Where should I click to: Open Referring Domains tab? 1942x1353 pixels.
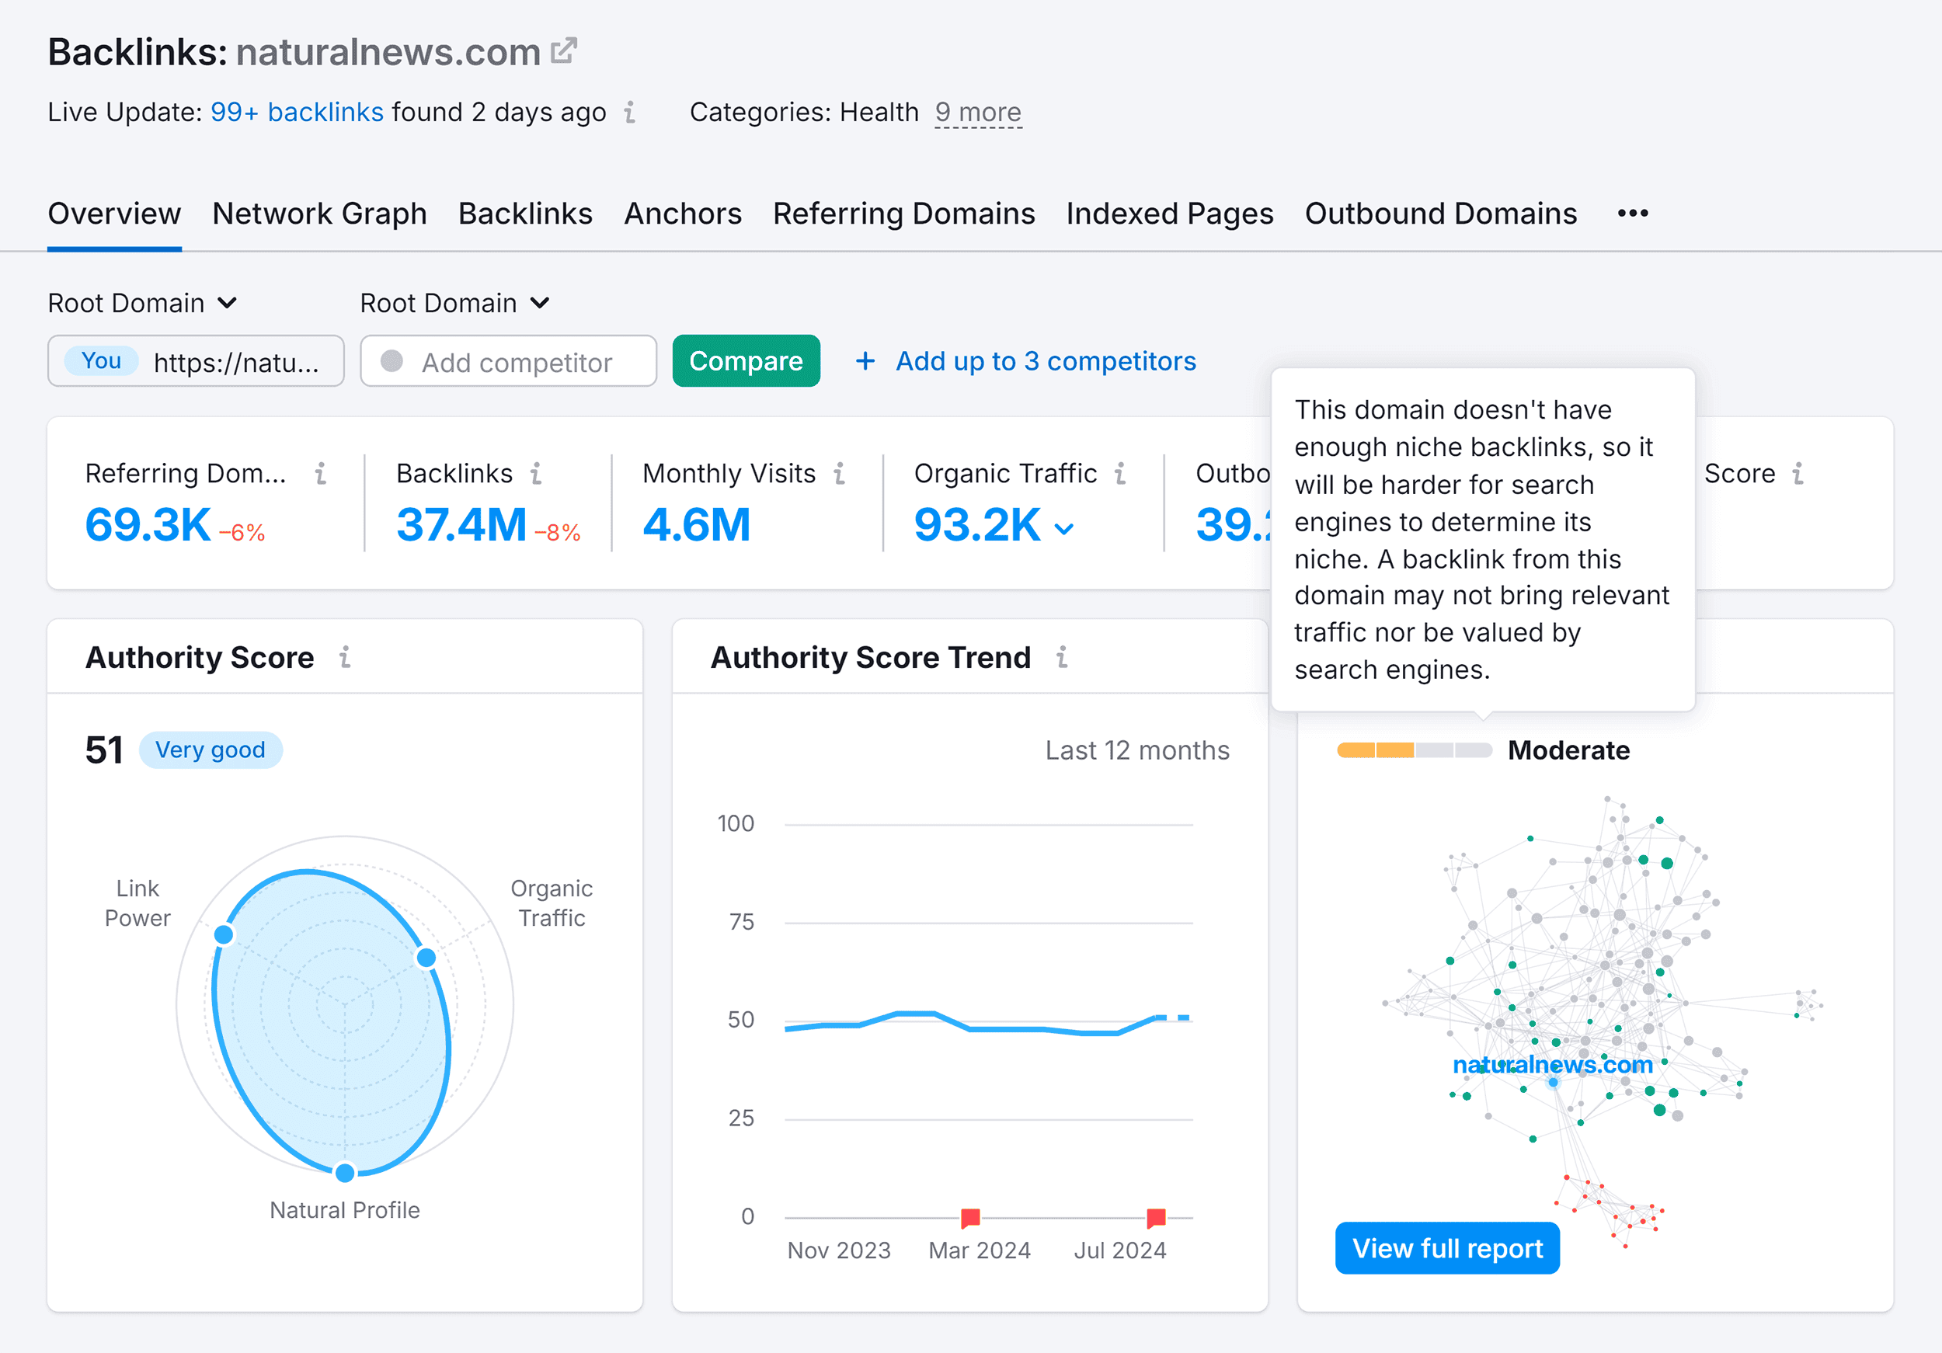(x=903, y=214)
